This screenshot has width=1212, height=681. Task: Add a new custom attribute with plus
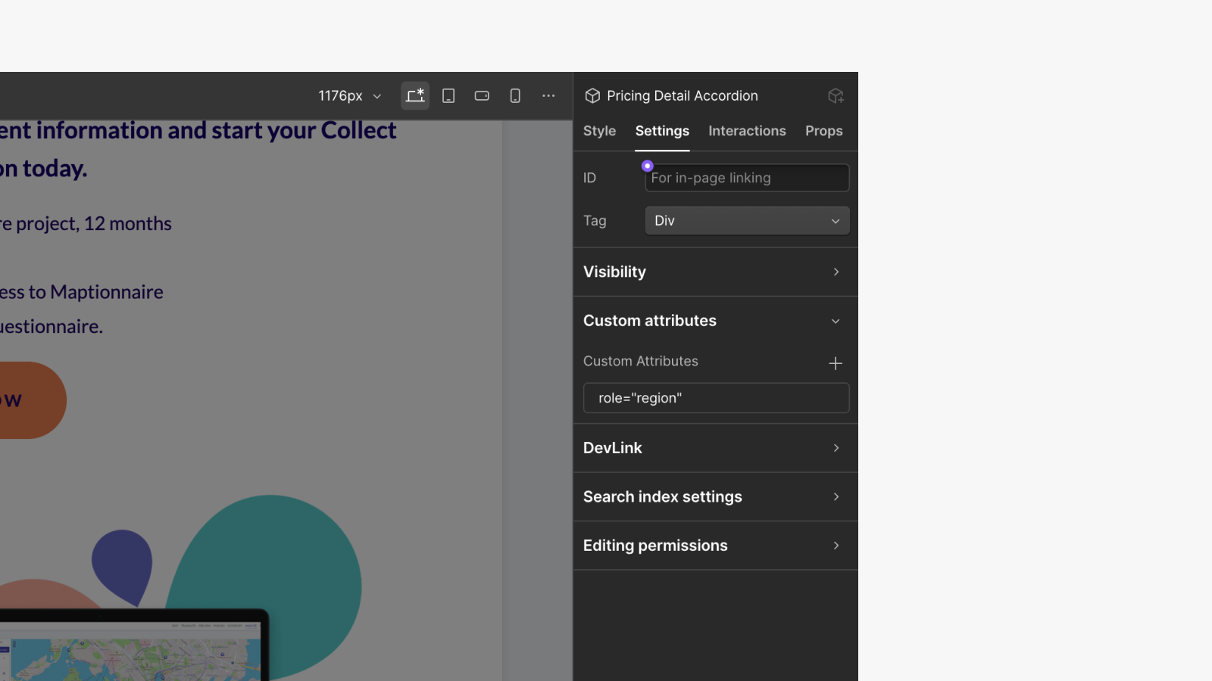click(x=836, y=363)
